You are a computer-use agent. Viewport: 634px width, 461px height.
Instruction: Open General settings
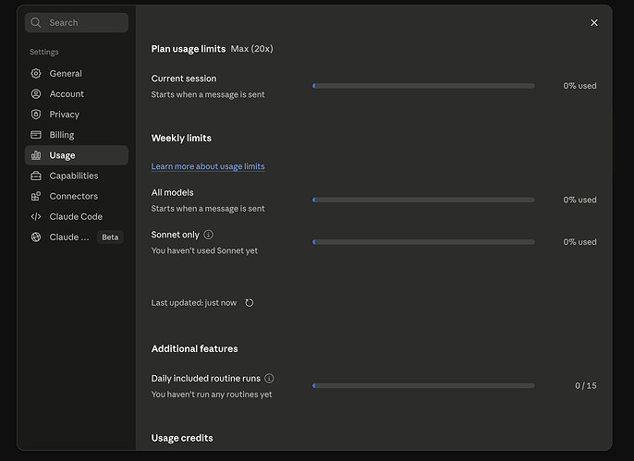pyautogui.click(x=77, y=74)
